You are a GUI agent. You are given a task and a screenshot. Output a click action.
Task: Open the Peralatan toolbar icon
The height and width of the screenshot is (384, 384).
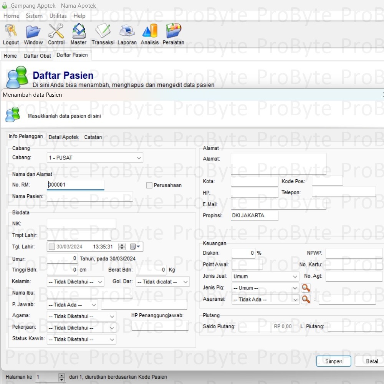click(173, 31)
